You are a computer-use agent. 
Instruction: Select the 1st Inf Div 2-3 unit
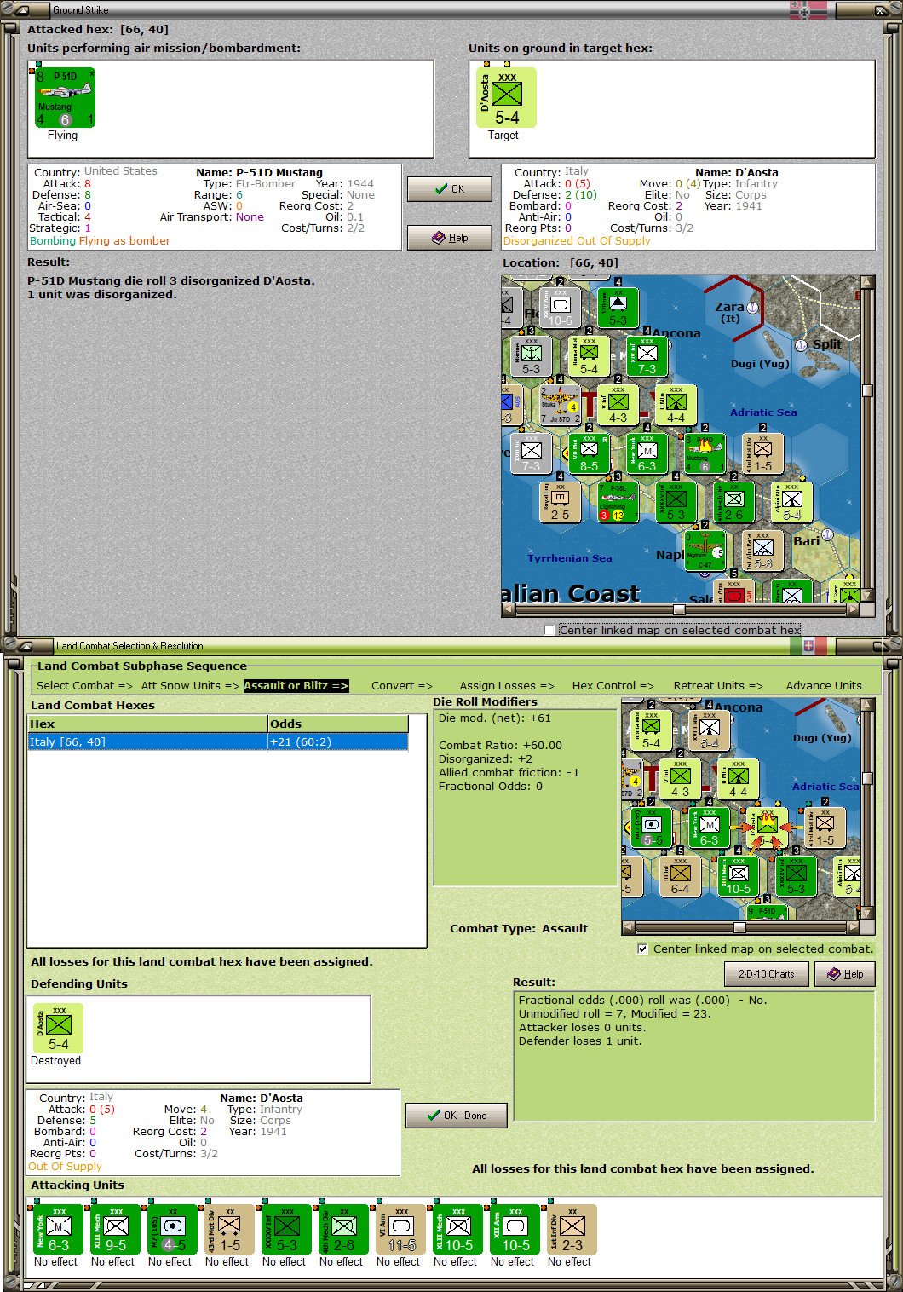572,1229
